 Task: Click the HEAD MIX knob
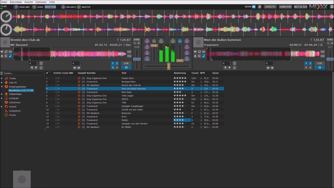(x=16, y=7)
